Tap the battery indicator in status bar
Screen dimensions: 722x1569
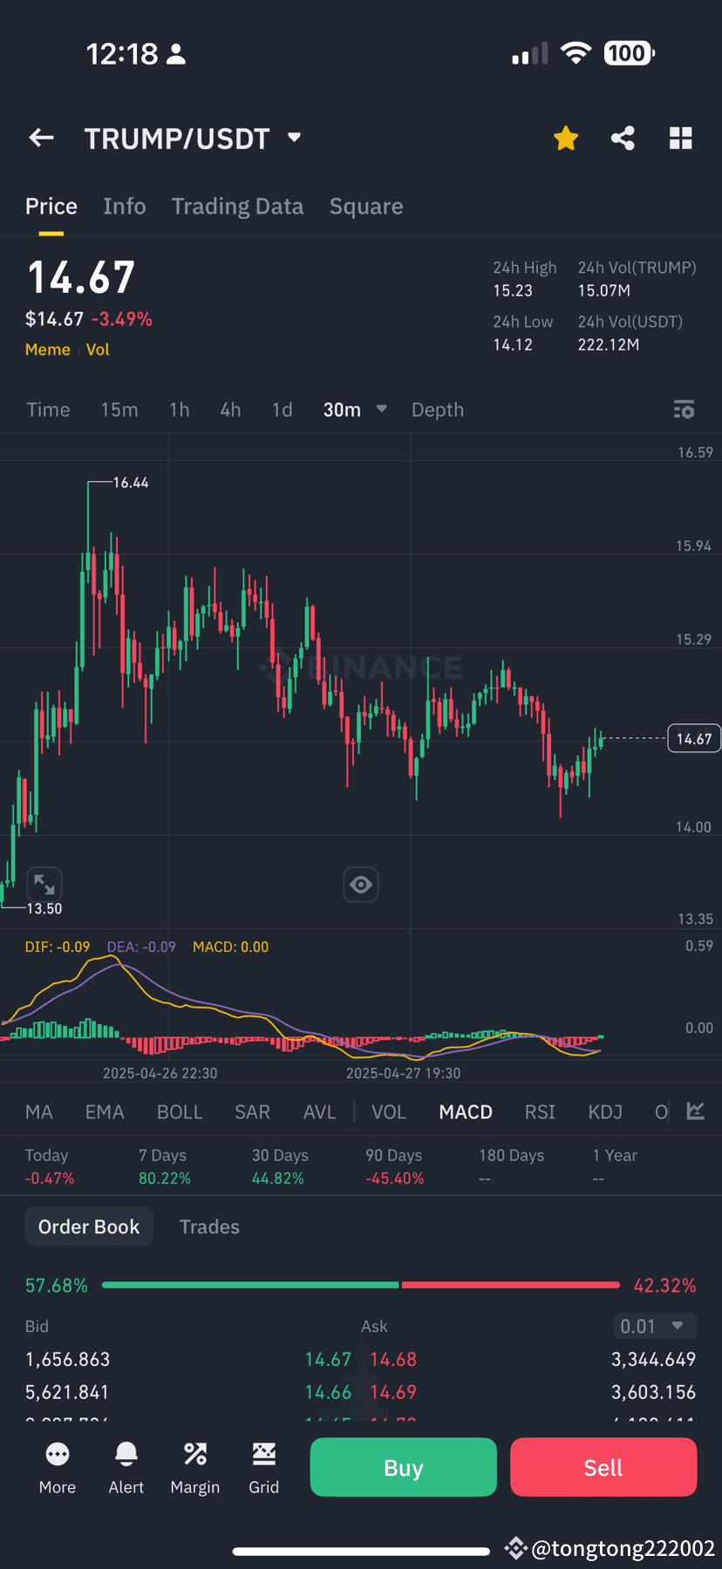point(629,54)
